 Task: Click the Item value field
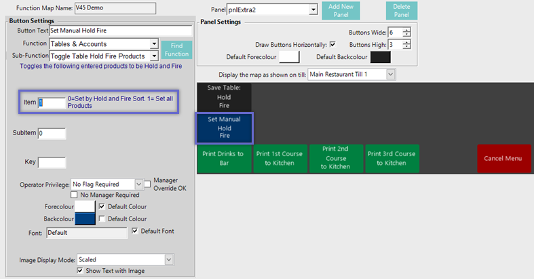point(52,103)
